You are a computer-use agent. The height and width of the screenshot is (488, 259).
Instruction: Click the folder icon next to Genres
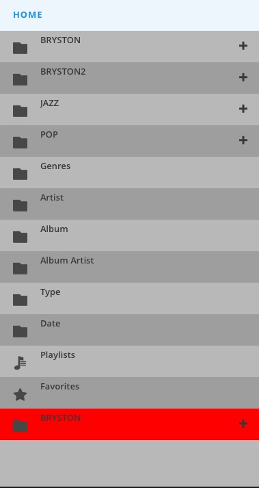point(21,174)
